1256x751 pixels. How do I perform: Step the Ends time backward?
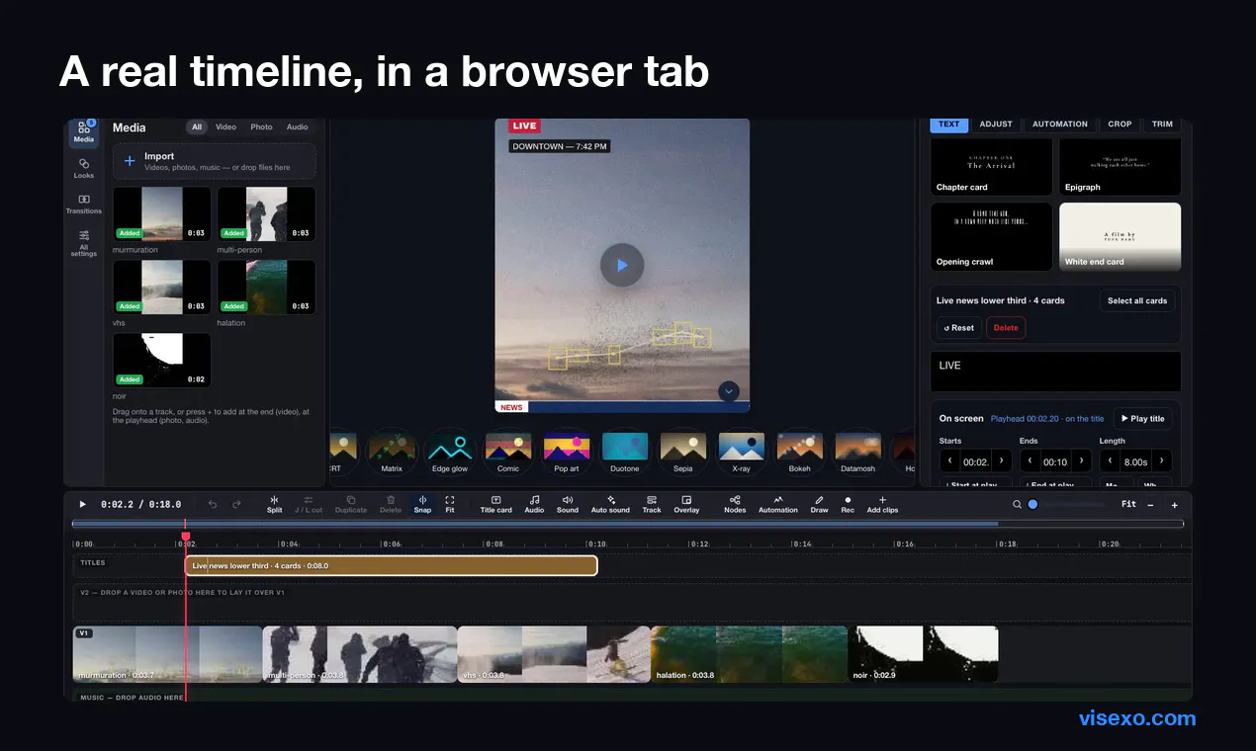[1030, 460]
